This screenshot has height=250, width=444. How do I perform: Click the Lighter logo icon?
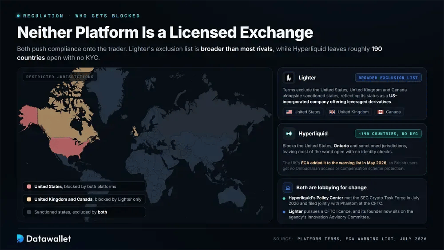[289, 78]
